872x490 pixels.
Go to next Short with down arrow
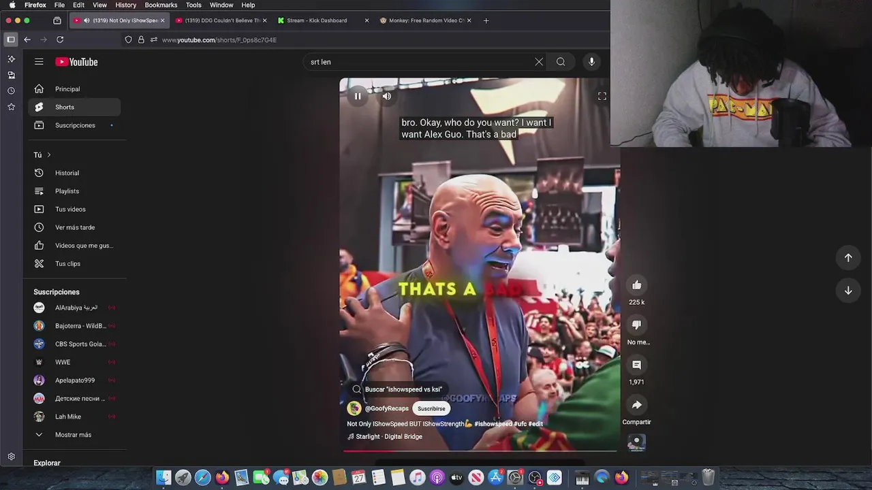[x=848, y=291]
